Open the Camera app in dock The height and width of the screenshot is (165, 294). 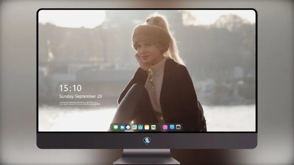pyautogui.click(x=178, y=127)
